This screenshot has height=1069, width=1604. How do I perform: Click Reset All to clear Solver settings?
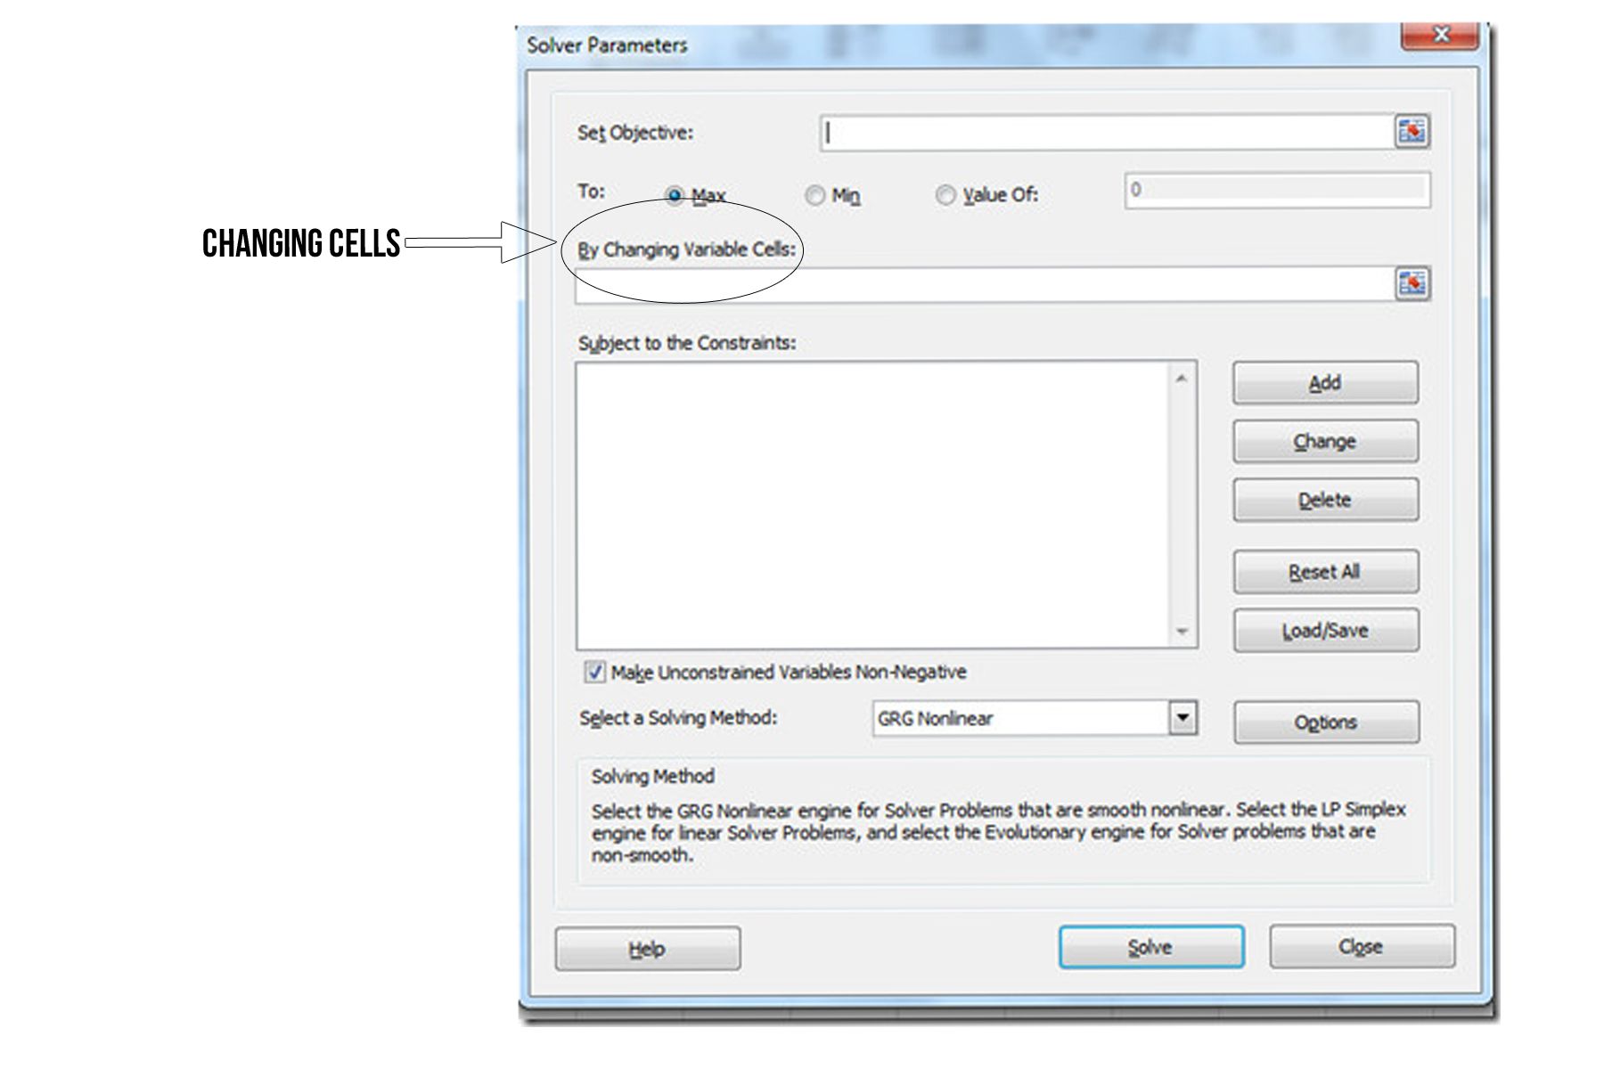pyautogui.click(x=1325, y=572)
